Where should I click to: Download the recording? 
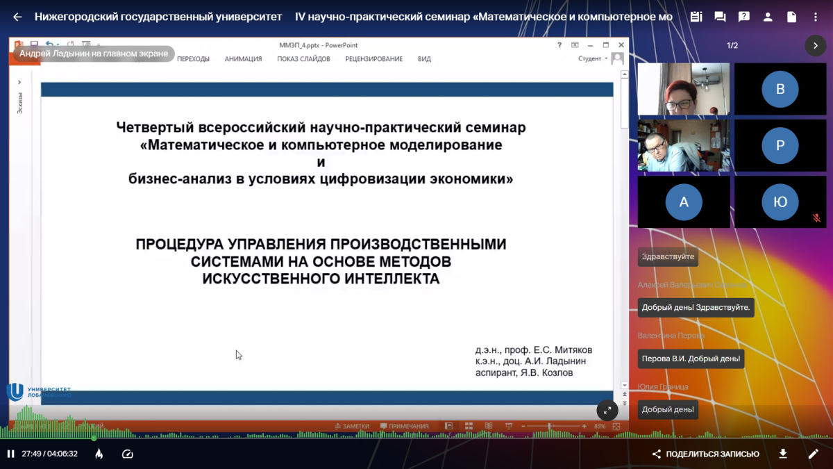pos(783,454)
